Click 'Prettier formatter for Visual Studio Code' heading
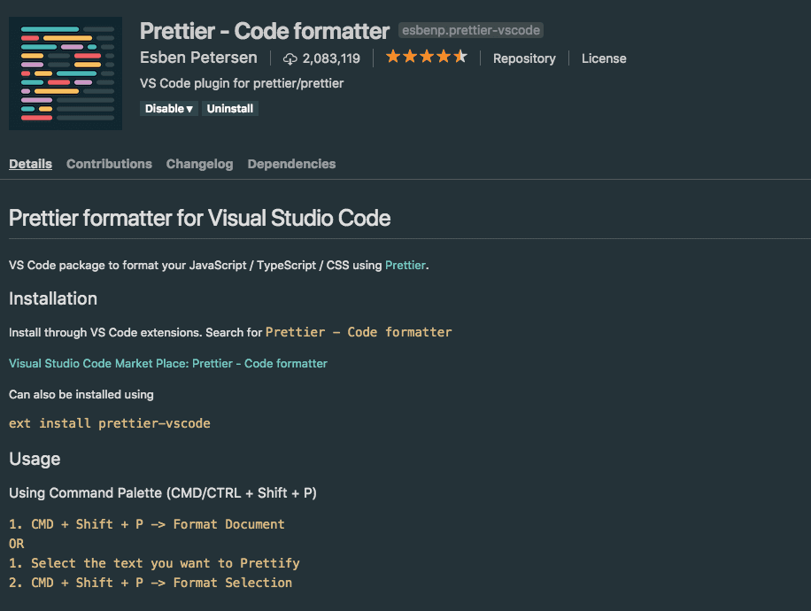 tap(199, 218)
